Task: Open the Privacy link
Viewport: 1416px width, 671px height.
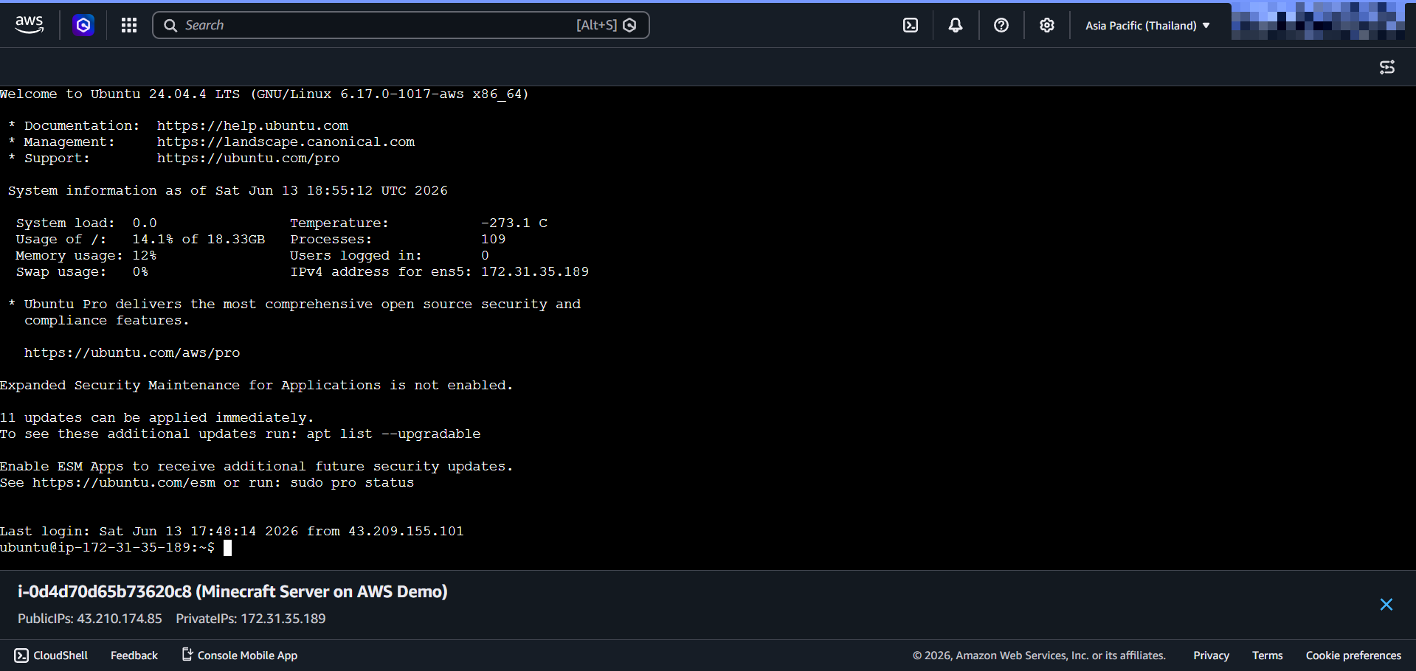Action: [1211, 656]
